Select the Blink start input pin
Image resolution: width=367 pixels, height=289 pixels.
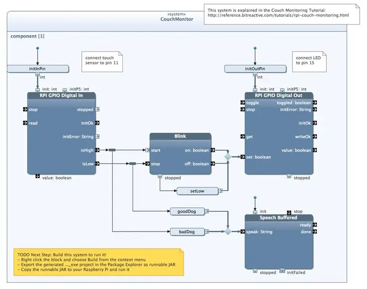(147, 150)
